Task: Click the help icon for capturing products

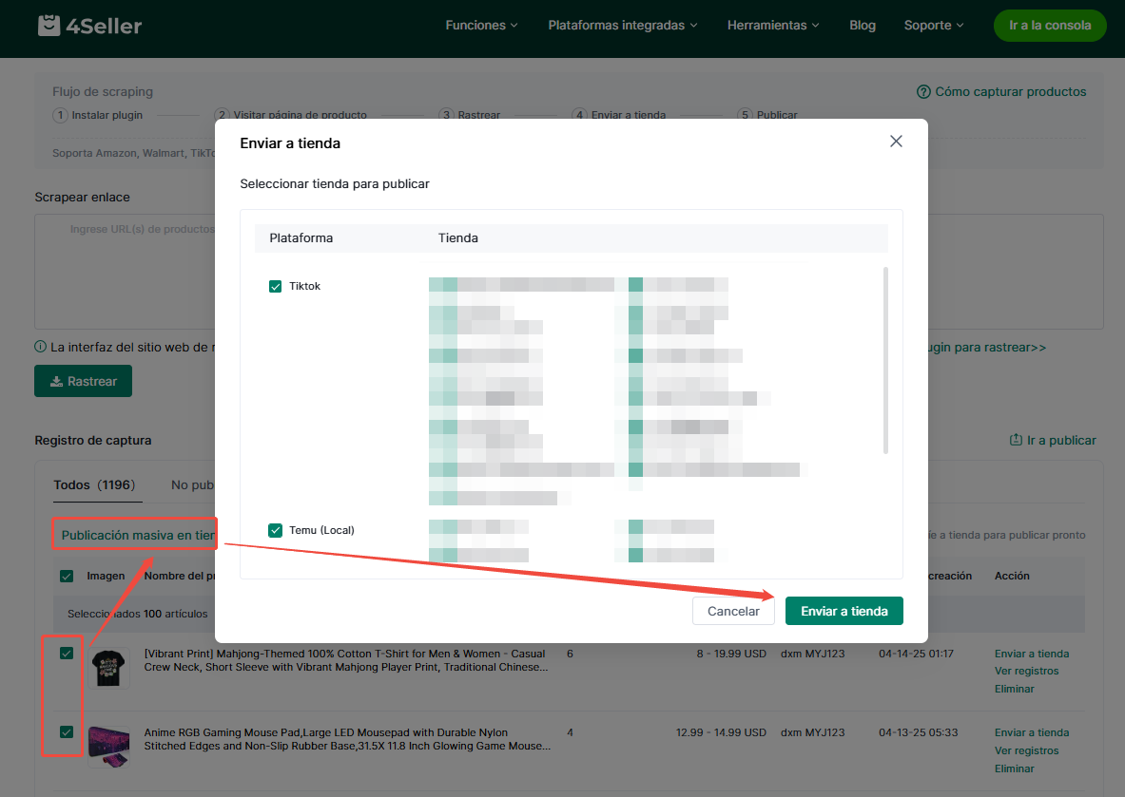Action: [x=922, y=92]
